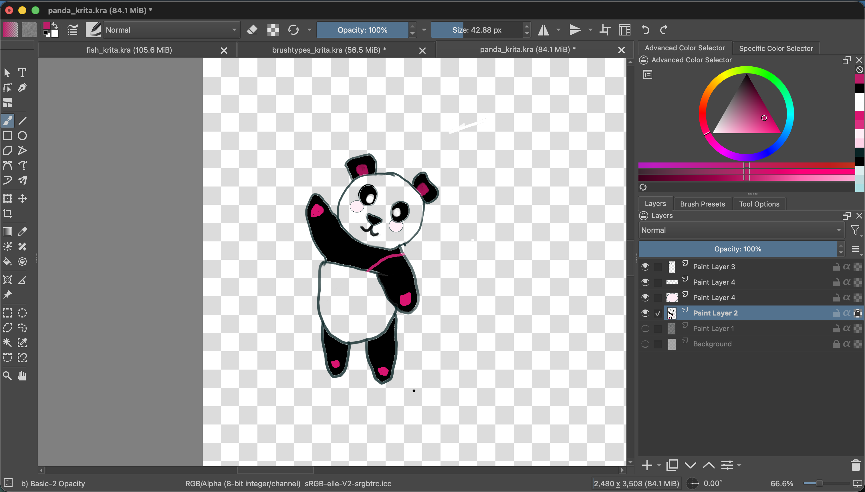The height and width of the screenshot is (492, 865).
Task: Move layer up arrow button
Action: click(709, 465)
